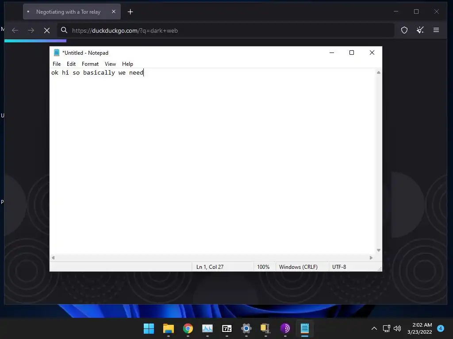Go forward in Tor Browser
Viewport: 453px width, 339px height.
tap(31, 30)
